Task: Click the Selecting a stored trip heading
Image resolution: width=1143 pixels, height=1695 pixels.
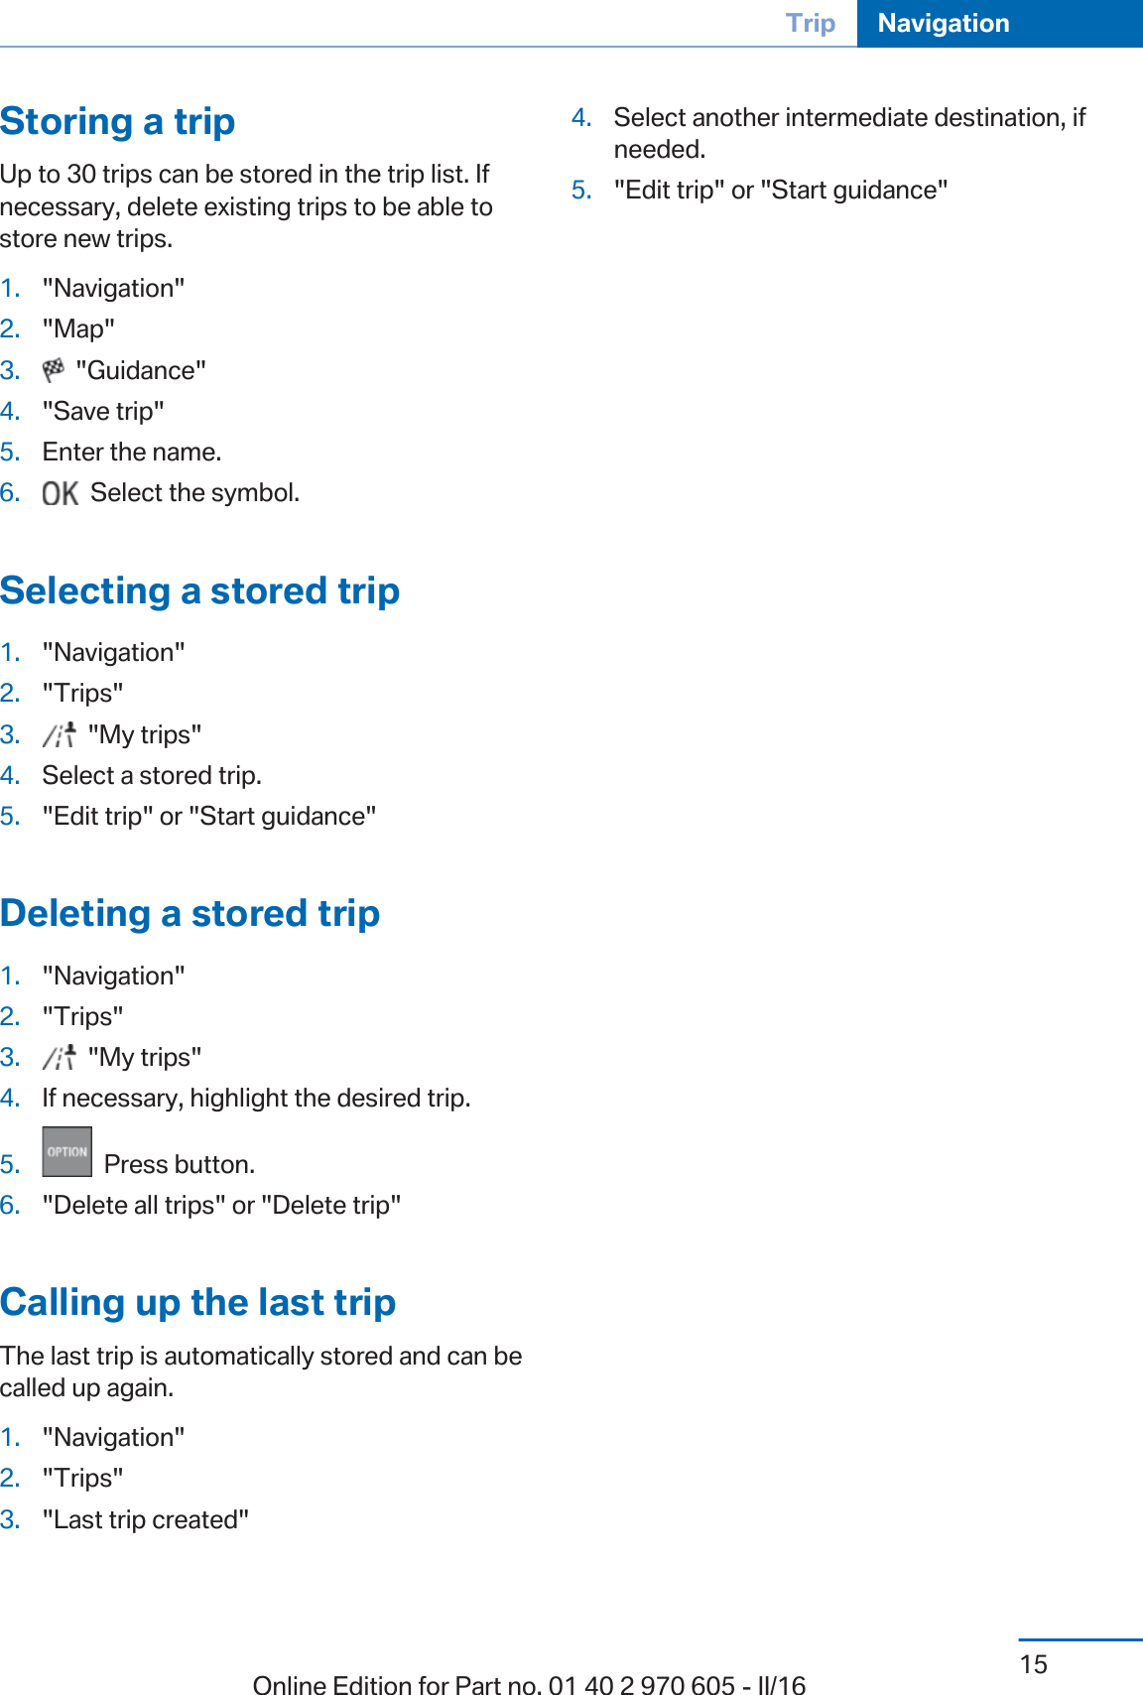Action: pyautogui.click(x=200, y=590)
